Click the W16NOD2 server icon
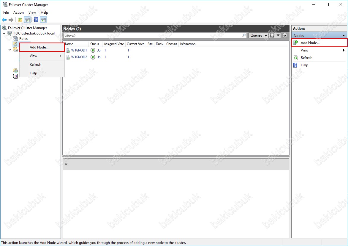The height and width of the screenshot is (246, 348). pos(68,57)
